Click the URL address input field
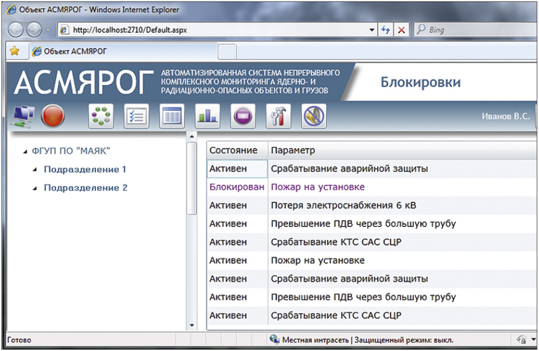This screenshot has width=539, height=351. (x=220, y=30)
